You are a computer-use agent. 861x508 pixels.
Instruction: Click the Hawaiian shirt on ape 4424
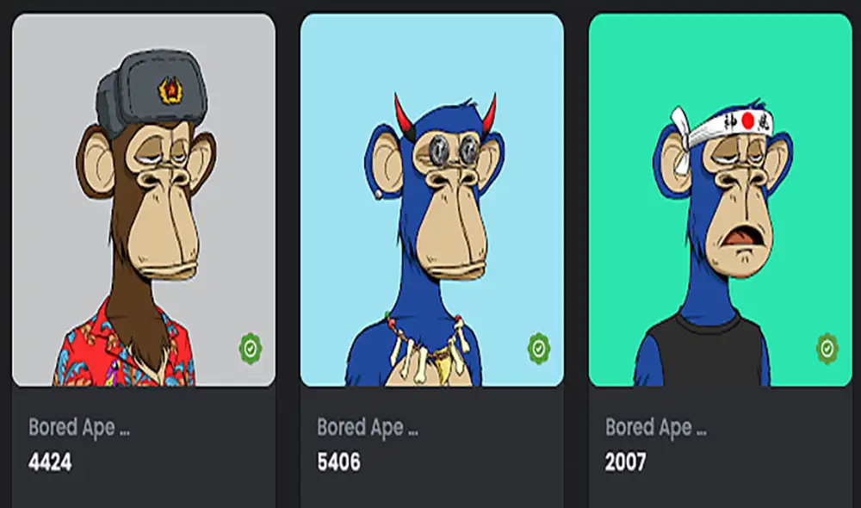pos(123,347)
